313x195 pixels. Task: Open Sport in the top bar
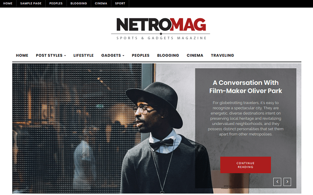pos(120,4)
